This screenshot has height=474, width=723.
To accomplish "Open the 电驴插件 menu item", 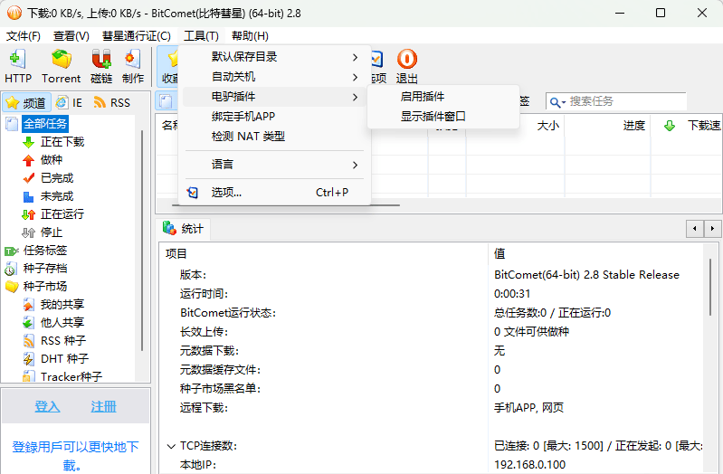I will tap(274, 97).
